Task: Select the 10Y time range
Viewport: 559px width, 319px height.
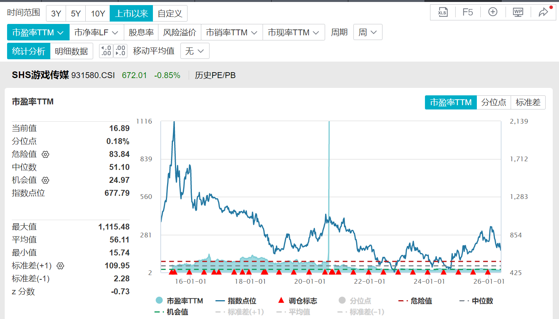Action: (x=98, y=13)
